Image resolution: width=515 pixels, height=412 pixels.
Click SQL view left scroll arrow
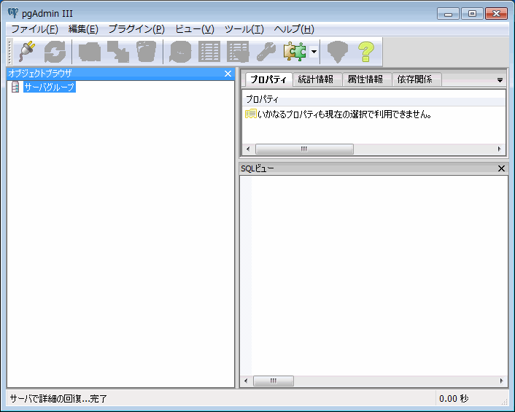[246, 381]
